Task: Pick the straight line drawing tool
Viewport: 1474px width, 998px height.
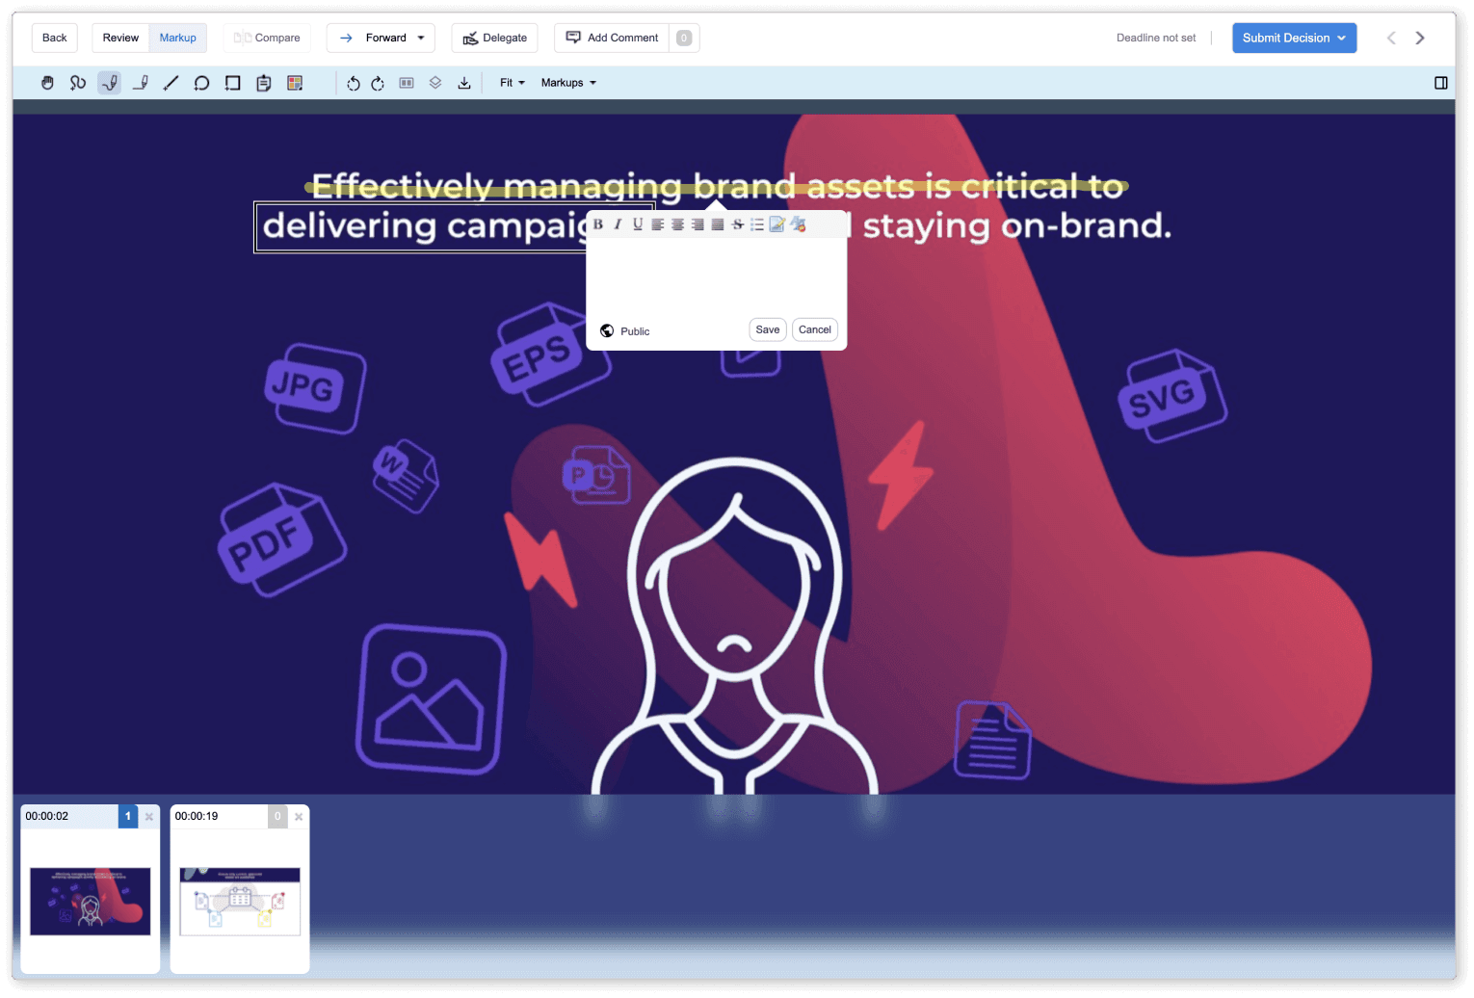Action: tap(171, 83)
